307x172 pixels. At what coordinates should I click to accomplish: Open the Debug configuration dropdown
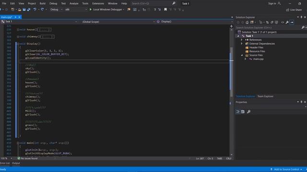[x=56, y=10]
